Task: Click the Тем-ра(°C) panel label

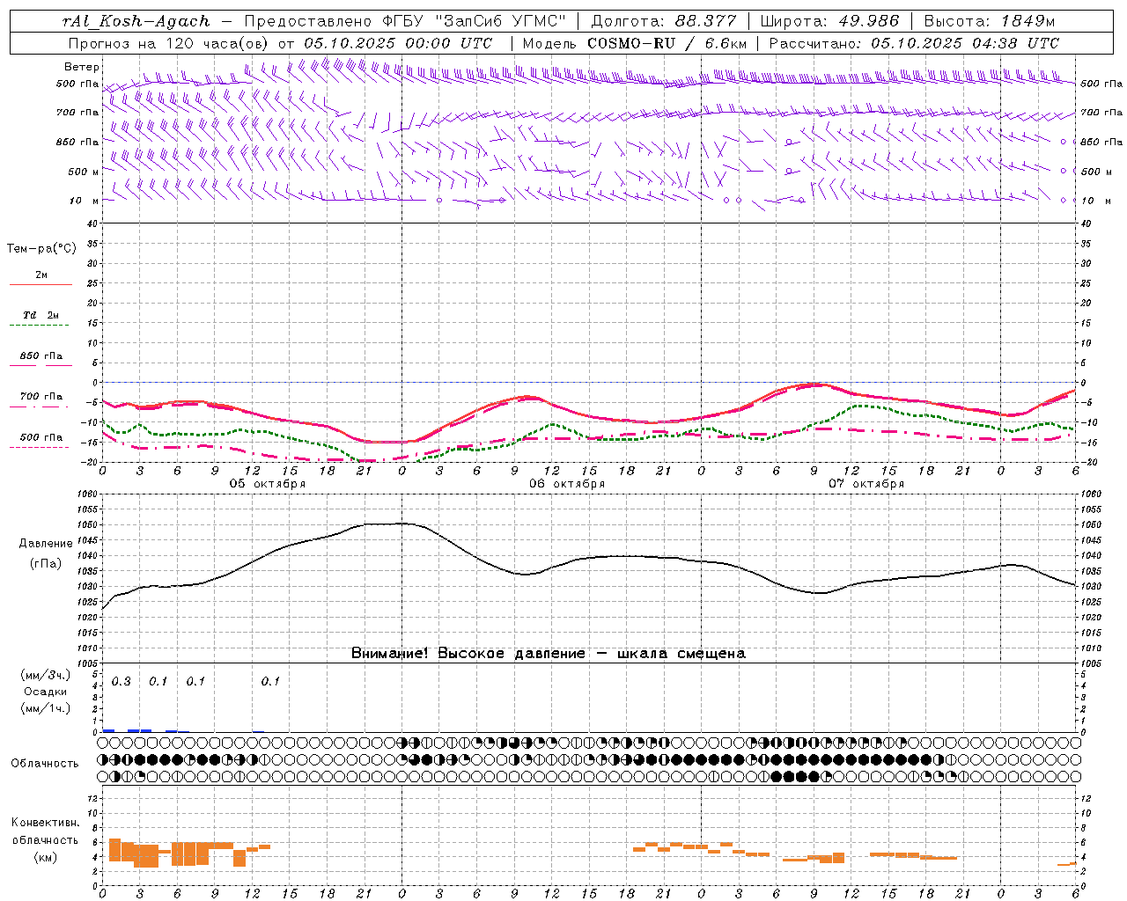Action: [41, 249]
